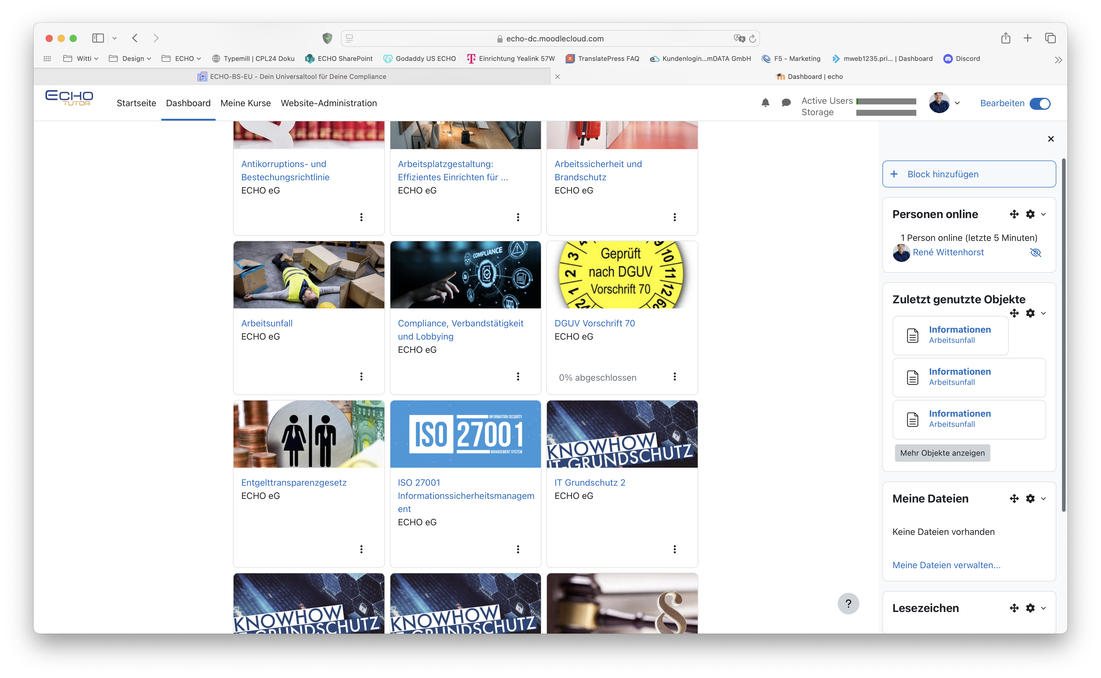Screen dimensions: 1101x678
Task: Open the notifications bell icon
Action: pos(765,103)
